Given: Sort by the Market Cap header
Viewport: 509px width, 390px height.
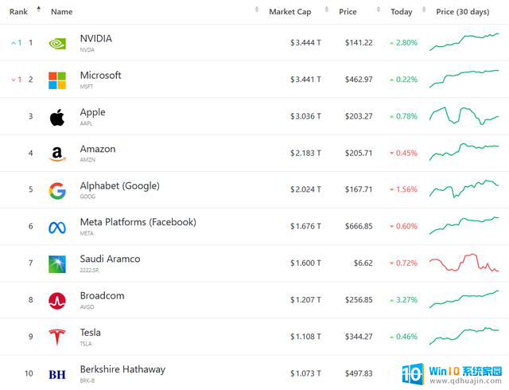Looking at the screenshot, I should (289, 12).
